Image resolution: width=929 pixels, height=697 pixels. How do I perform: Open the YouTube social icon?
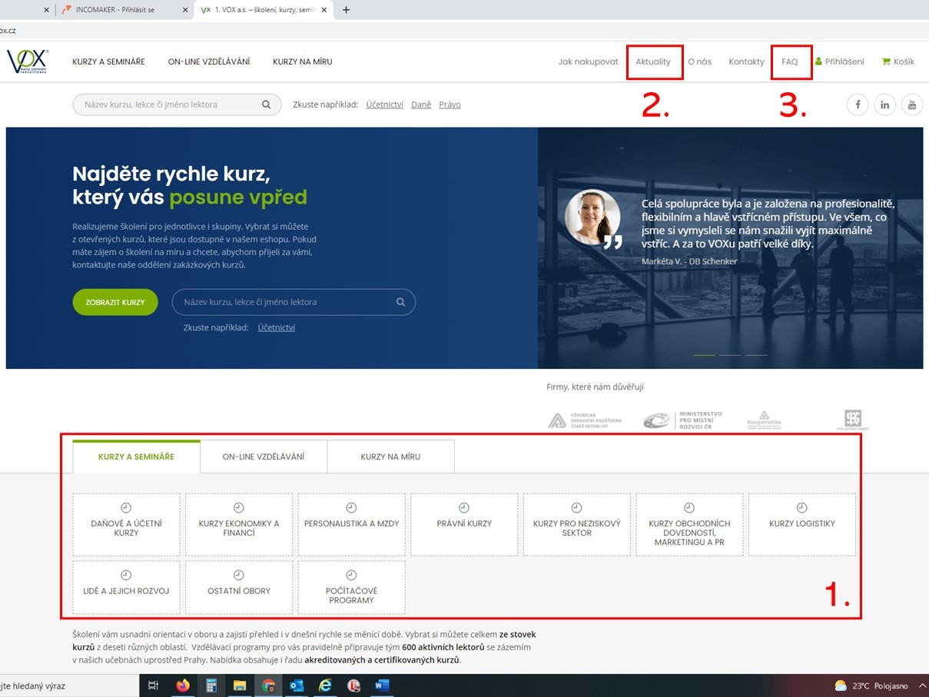912,105
